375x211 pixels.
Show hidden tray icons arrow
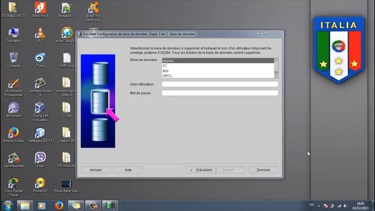click(319, 206)
